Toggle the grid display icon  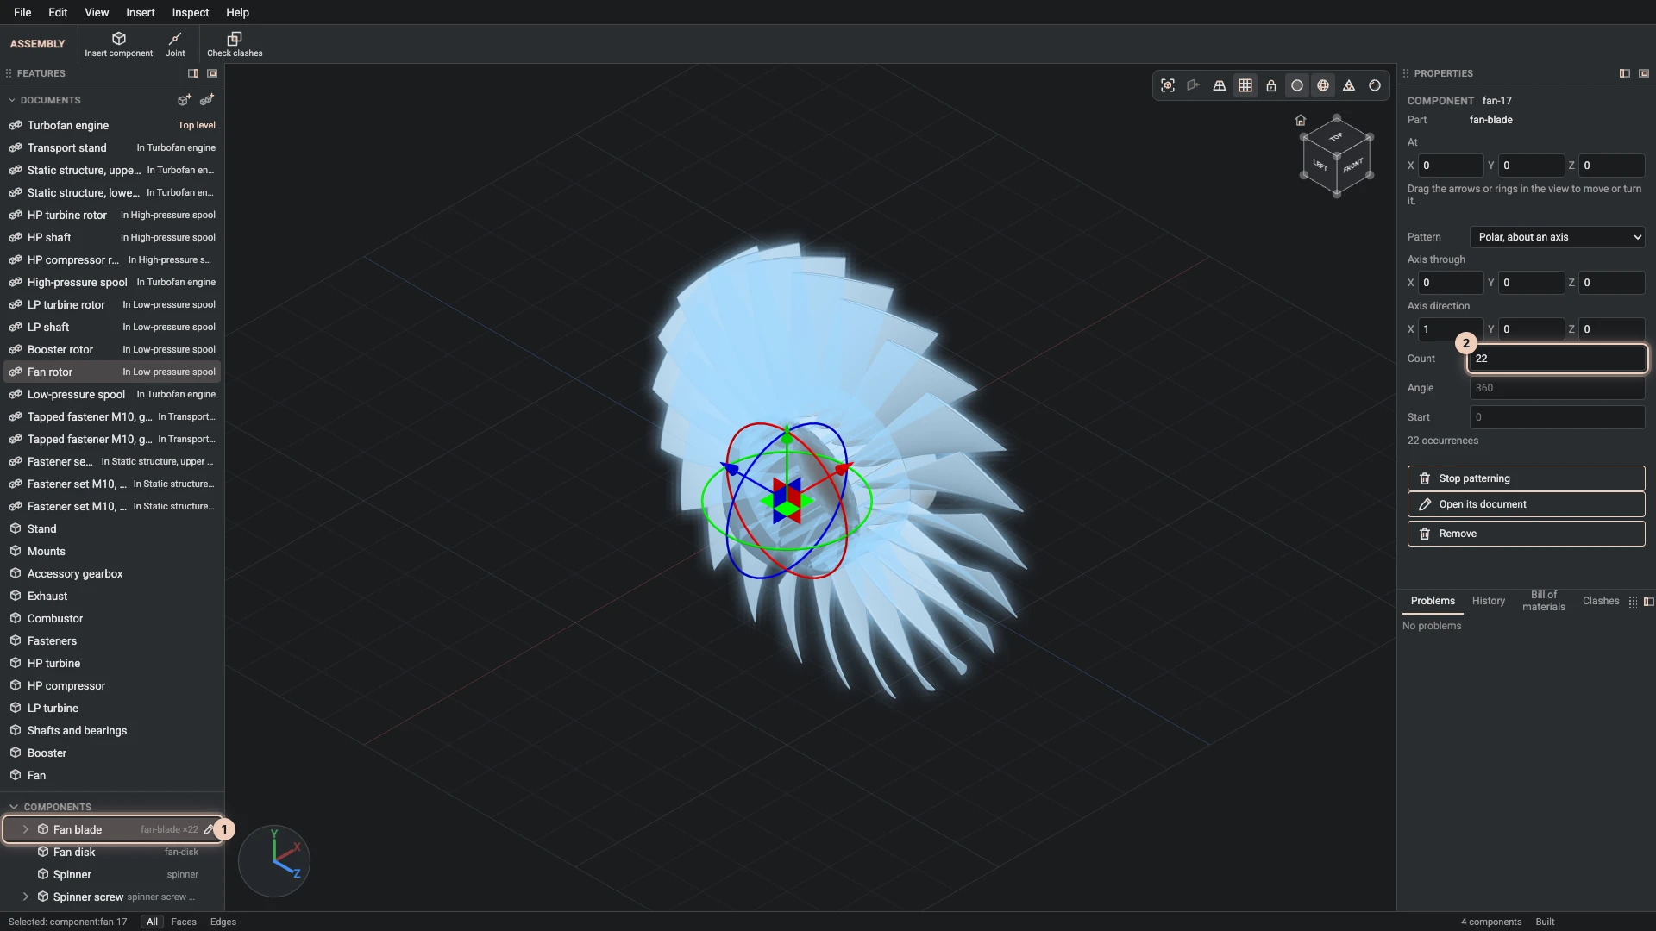[x=1245, y=85]
